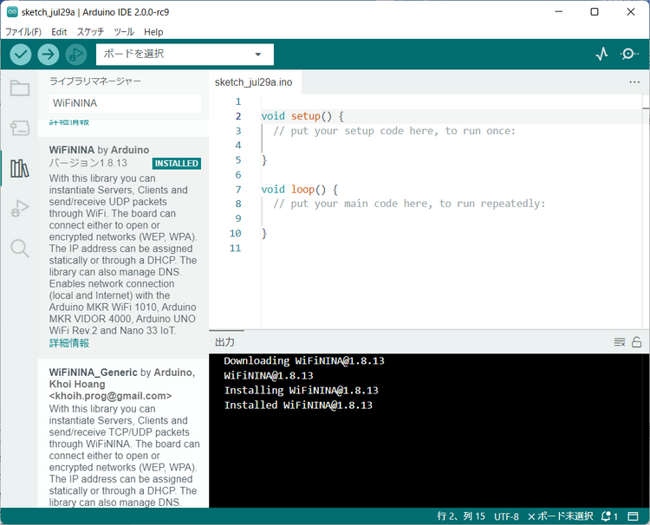Open the スケッチ menu
Viewport: 650px width, 525px height.
point(90,32)
